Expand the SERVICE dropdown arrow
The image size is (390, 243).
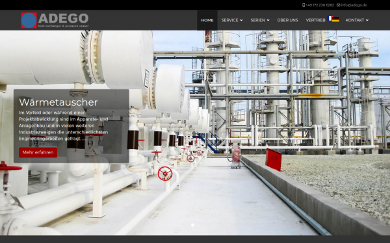click(241, 20)
